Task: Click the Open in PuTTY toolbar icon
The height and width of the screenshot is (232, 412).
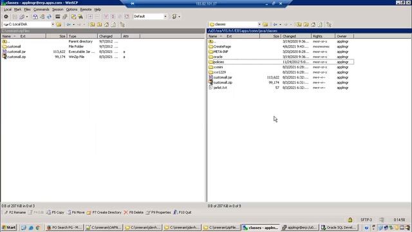Action: 64,17
